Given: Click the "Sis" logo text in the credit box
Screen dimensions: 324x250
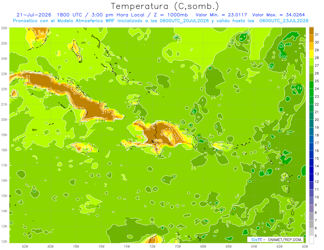Looking at the screenshot, I should click(x=254, y=239).
